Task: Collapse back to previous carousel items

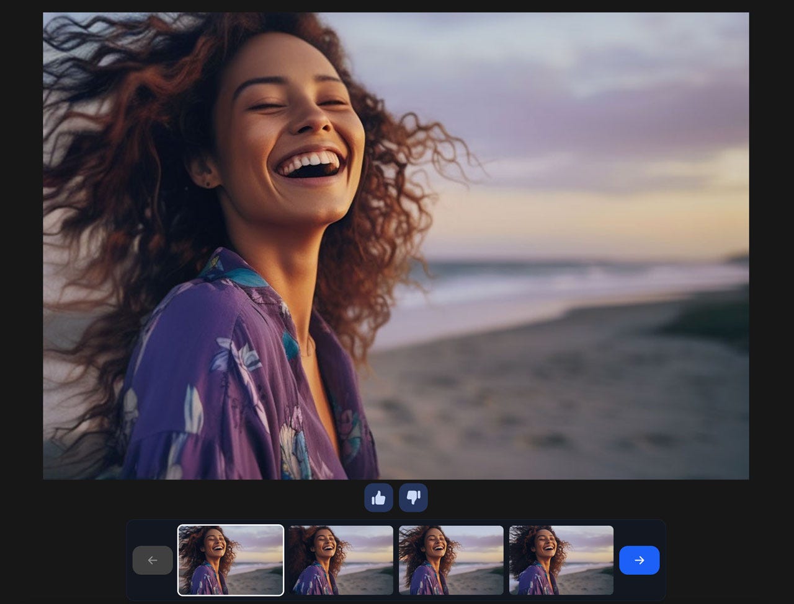Action: 153,559
